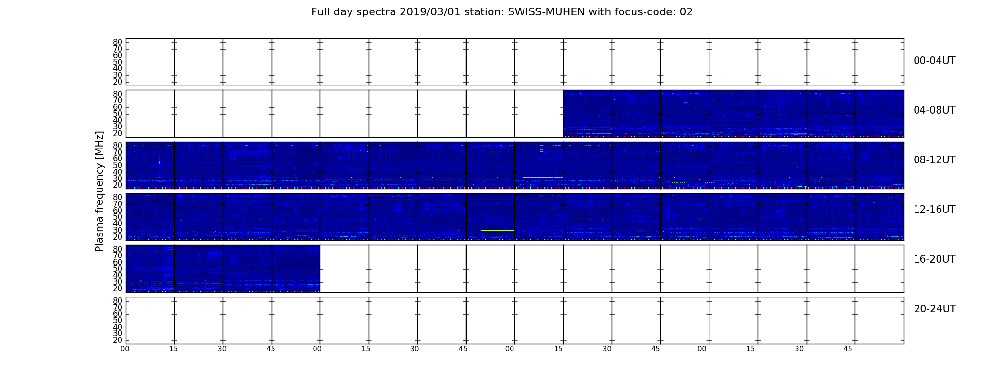Select the '04-08UT' panel label

point(934,110)
